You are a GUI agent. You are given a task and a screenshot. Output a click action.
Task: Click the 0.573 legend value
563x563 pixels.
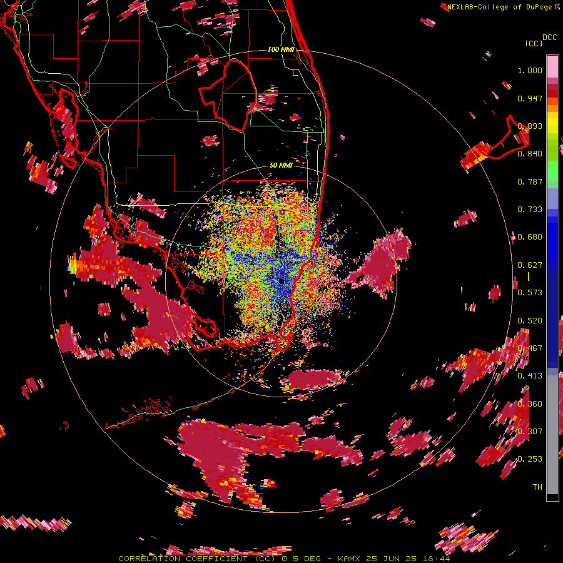tap(530, 293)
